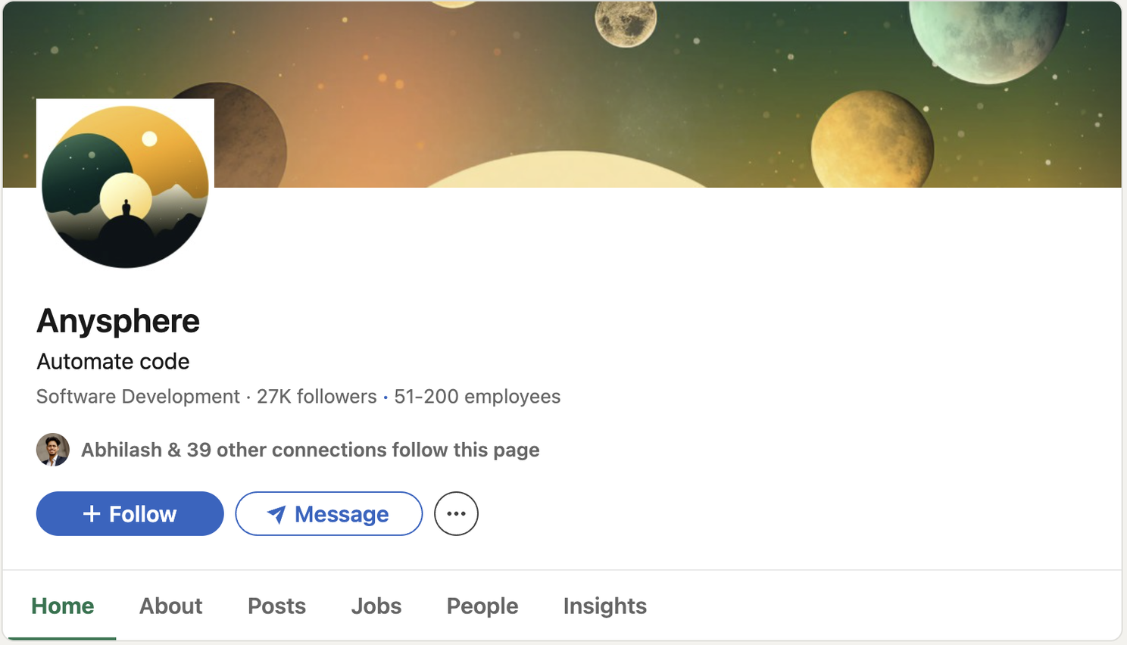The height and width of the screenshot is (645, 1127).
Task: Follow the Anysphere page
Action: 130,514
